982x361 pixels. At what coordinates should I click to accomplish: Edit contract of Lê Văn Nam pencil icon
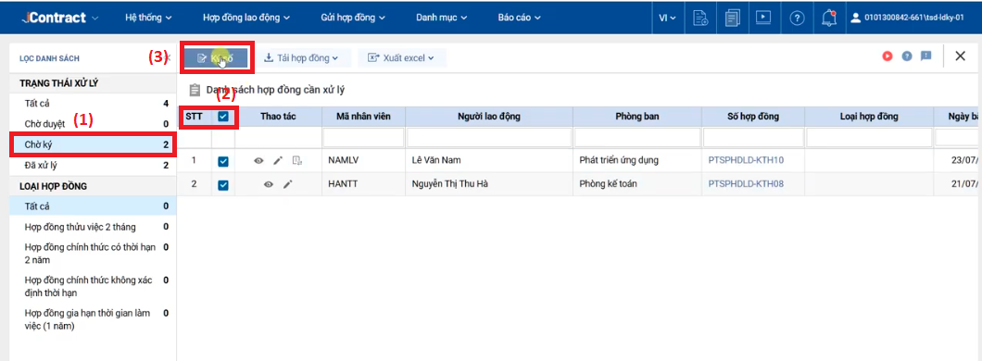tap(278, 161)
